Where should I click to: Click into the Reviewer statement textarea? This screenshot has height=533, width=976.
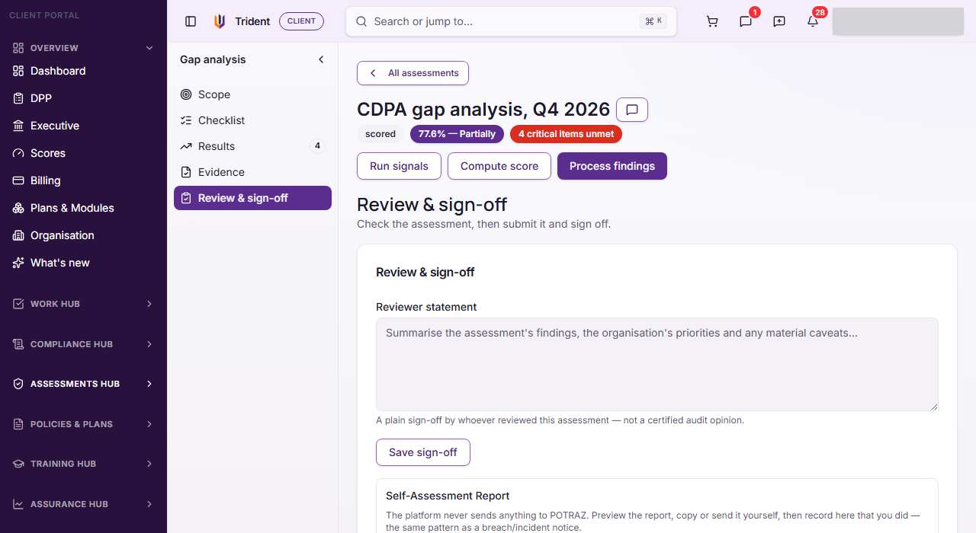pos(657,364)
